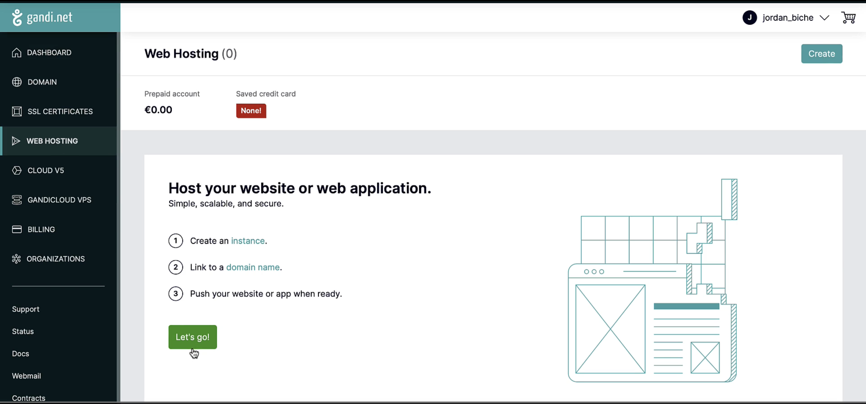The image size is (866, 404).
Task: Open the DASHBOARD menu item
Action: 59,53
